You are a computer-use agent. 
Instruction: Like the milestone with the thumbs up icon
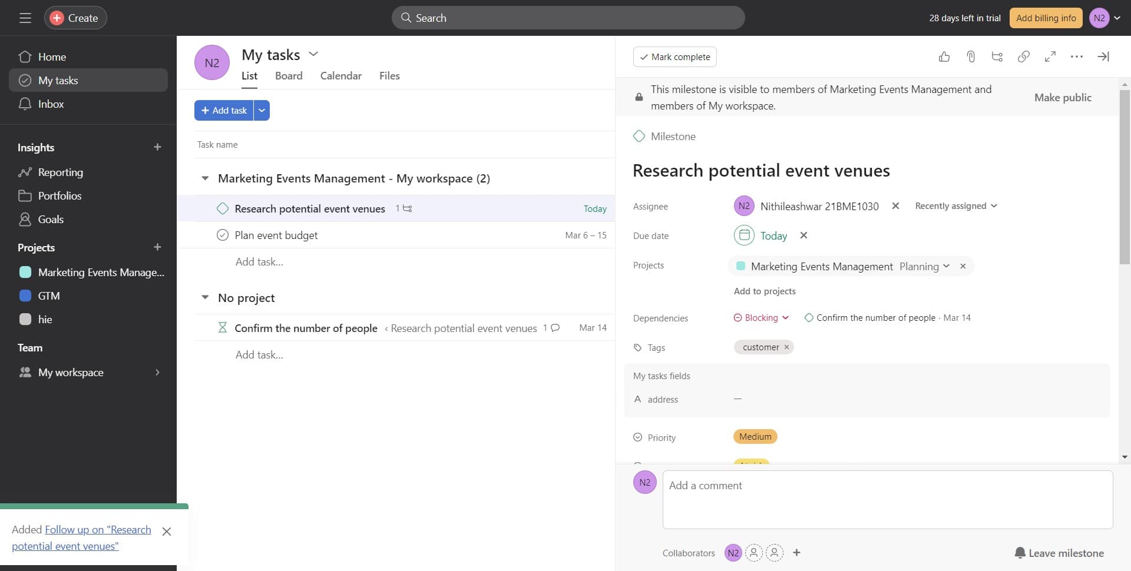[944, 57]
